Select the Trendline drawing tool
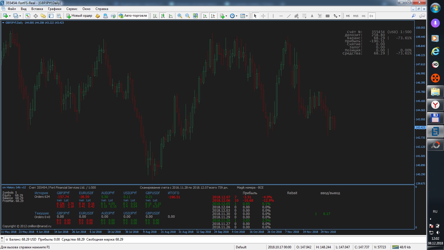 coord(289,16)
